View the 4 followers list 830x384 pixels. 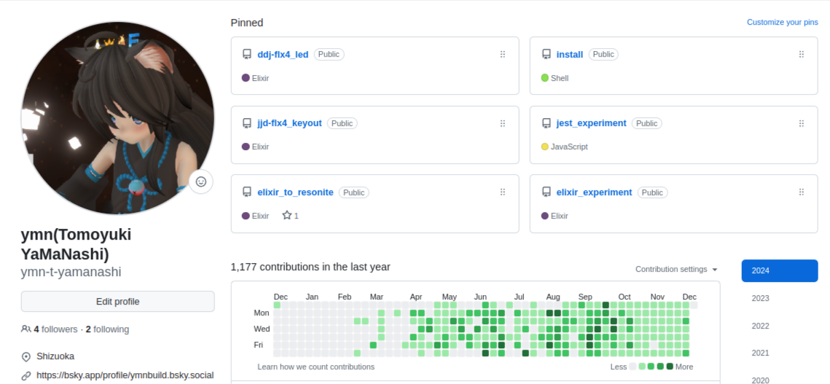tap(55, 329)
